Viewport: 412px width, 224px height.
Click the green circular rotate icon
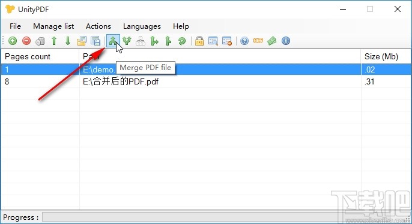(x=182, y=41)
